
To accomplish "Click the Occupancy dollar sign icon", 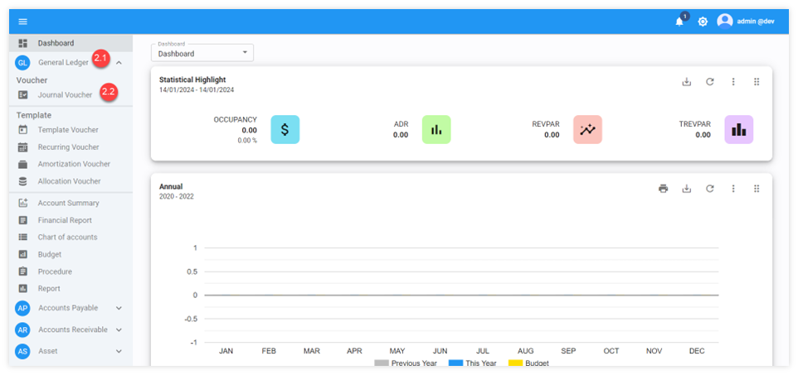I will point(285,130).
